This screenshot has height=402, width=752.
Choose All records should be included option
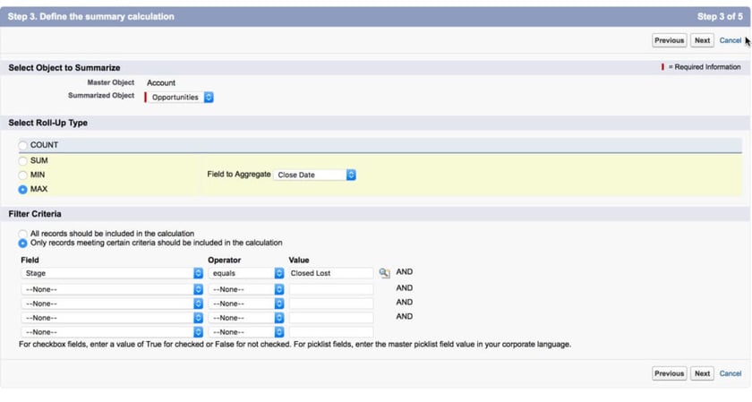22,234
